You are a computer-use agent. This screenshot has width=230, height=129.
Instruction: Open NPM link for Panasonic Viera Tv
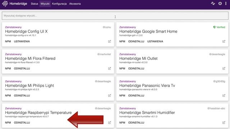click(122, 96)
